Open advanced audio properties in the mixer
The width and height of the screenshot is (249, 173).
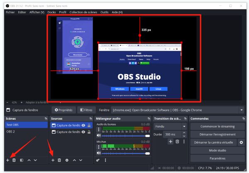pos(98,160)
